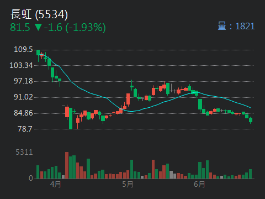Click the last green candlestick on the right

pyautogui.click(x=251, y=120)
